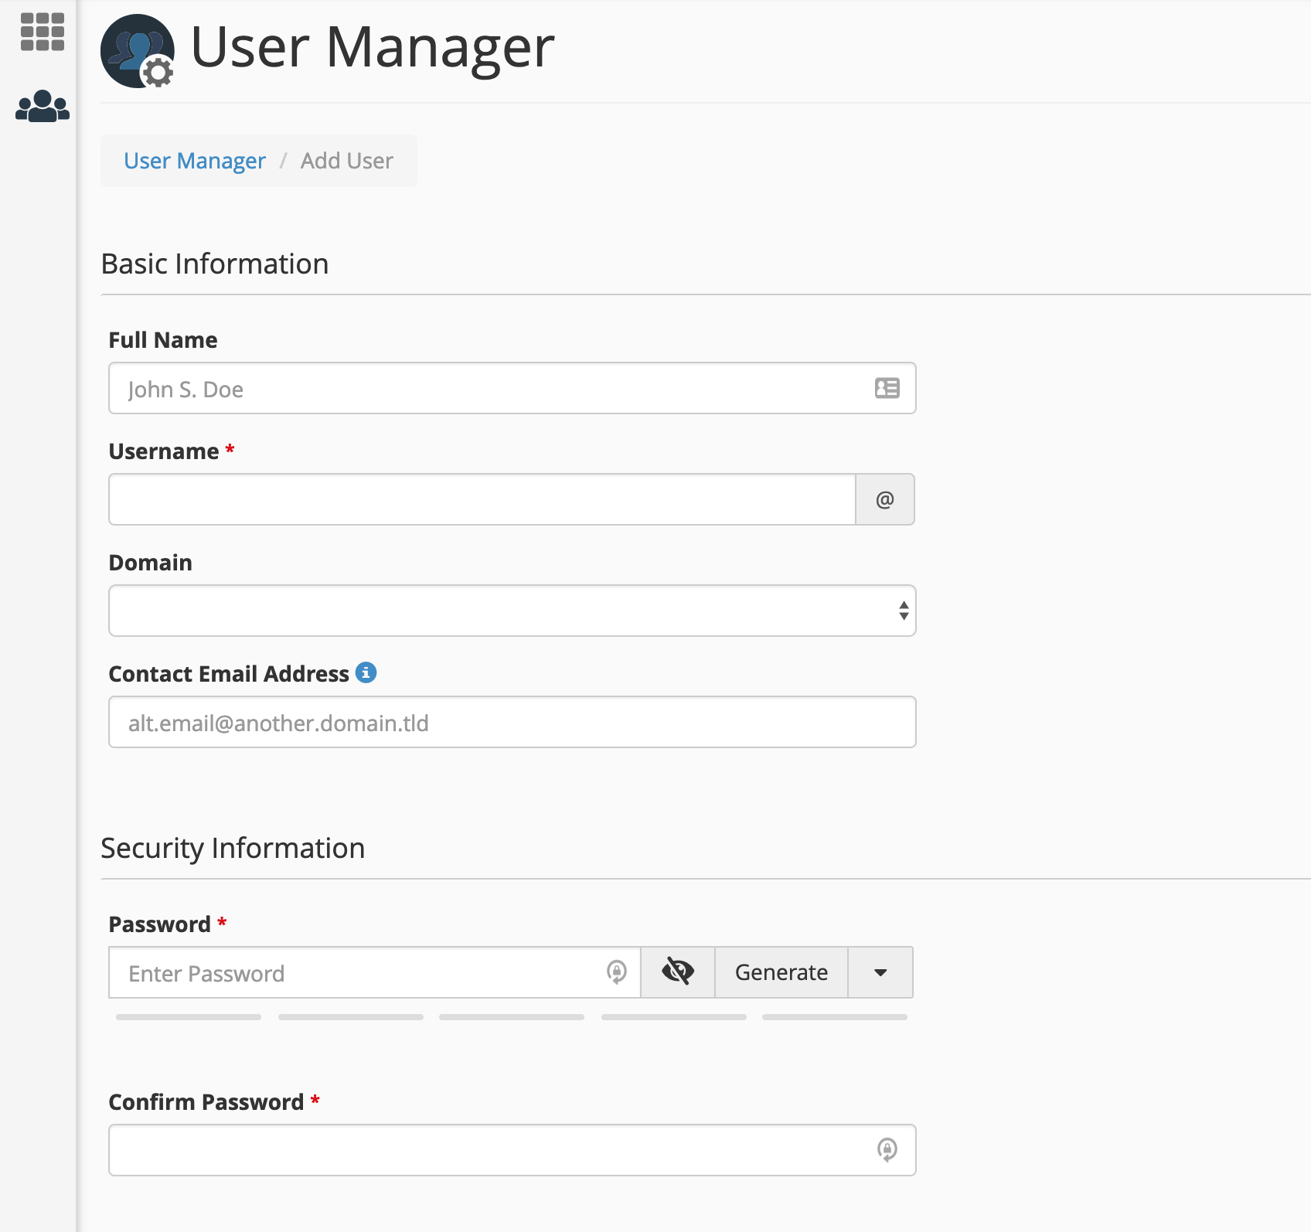Open the Contact Email Address info tooltip icon
Image resolution: width=1311 pixels, height=1232 pixels.
tap(366, 672)
